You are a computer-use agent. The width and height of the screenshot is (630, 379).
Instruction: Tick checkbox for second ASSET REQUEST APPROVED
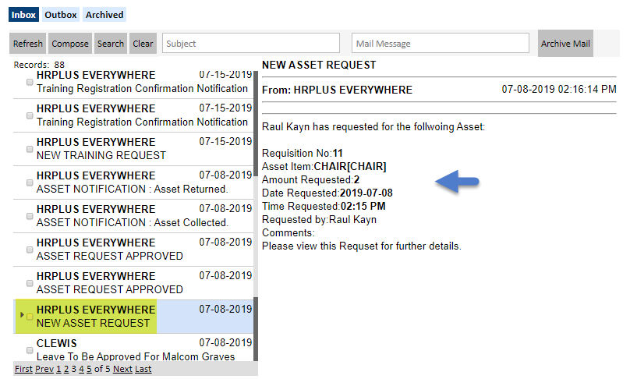(x=30, y=283)
